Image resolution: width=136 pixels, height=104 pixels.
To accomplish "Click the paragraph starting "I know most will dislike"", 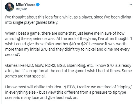I will [x=69, y=92].
